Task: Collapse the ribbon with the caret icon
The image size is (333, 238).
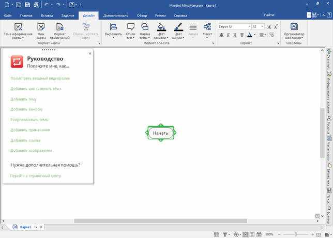Action: 324,15
